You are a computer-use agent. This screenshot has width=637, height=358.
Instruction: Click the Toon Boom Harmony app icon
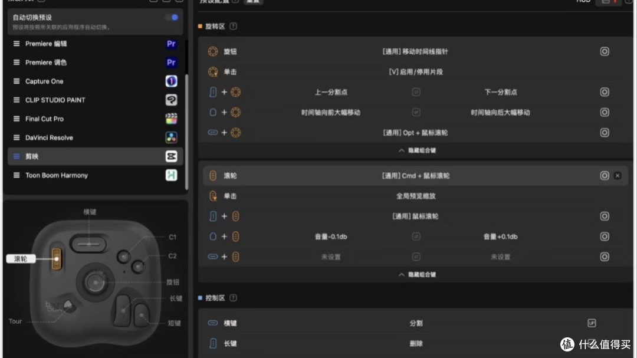[172, 175]
